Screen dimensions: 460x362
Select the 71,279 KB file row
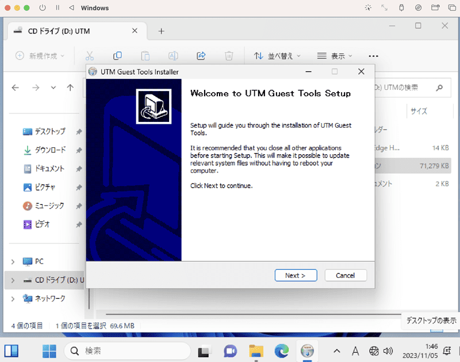[413, 166]
